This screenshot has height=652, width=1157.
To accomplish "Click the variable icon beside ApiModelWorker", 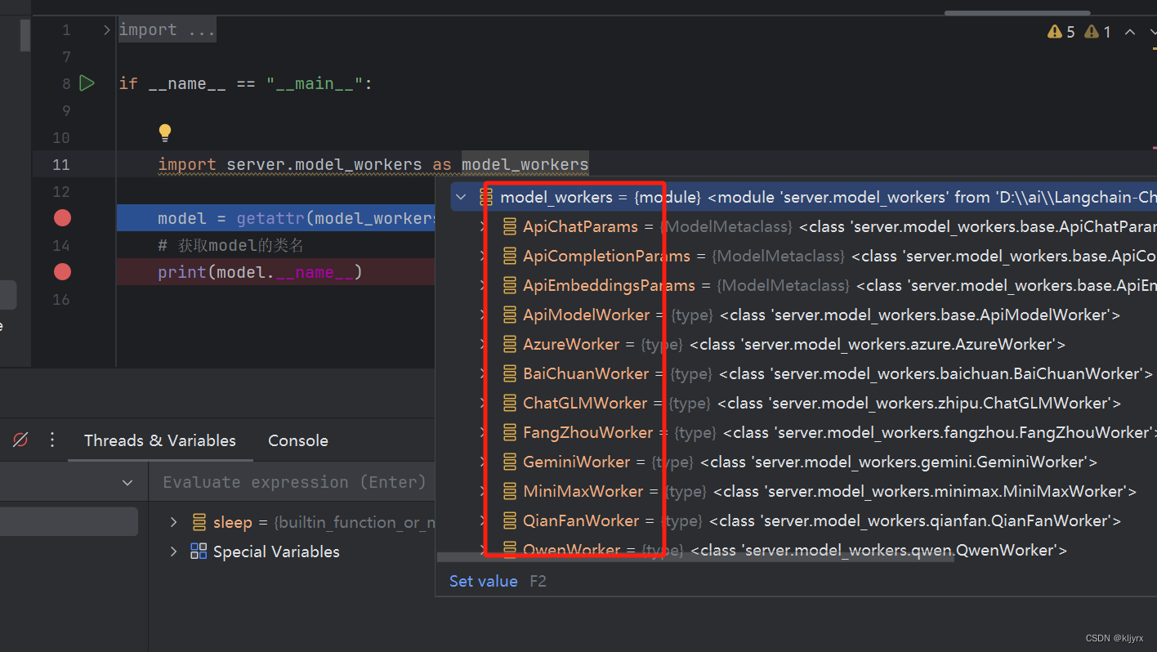I will coord(509,315).
